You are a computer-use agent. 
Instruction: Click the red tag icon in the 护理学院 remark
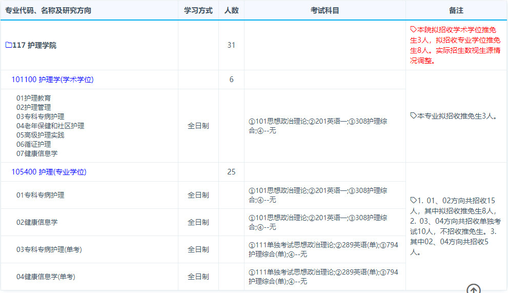pyautogui.click(x=413, y=30)
